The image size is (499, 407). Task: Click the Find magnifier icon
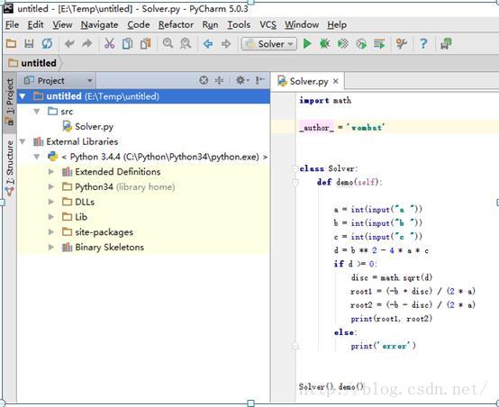pyautogui.click(x=168, y=43)
